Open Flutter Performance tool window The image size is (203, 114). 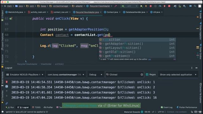[x=187, y=107]
